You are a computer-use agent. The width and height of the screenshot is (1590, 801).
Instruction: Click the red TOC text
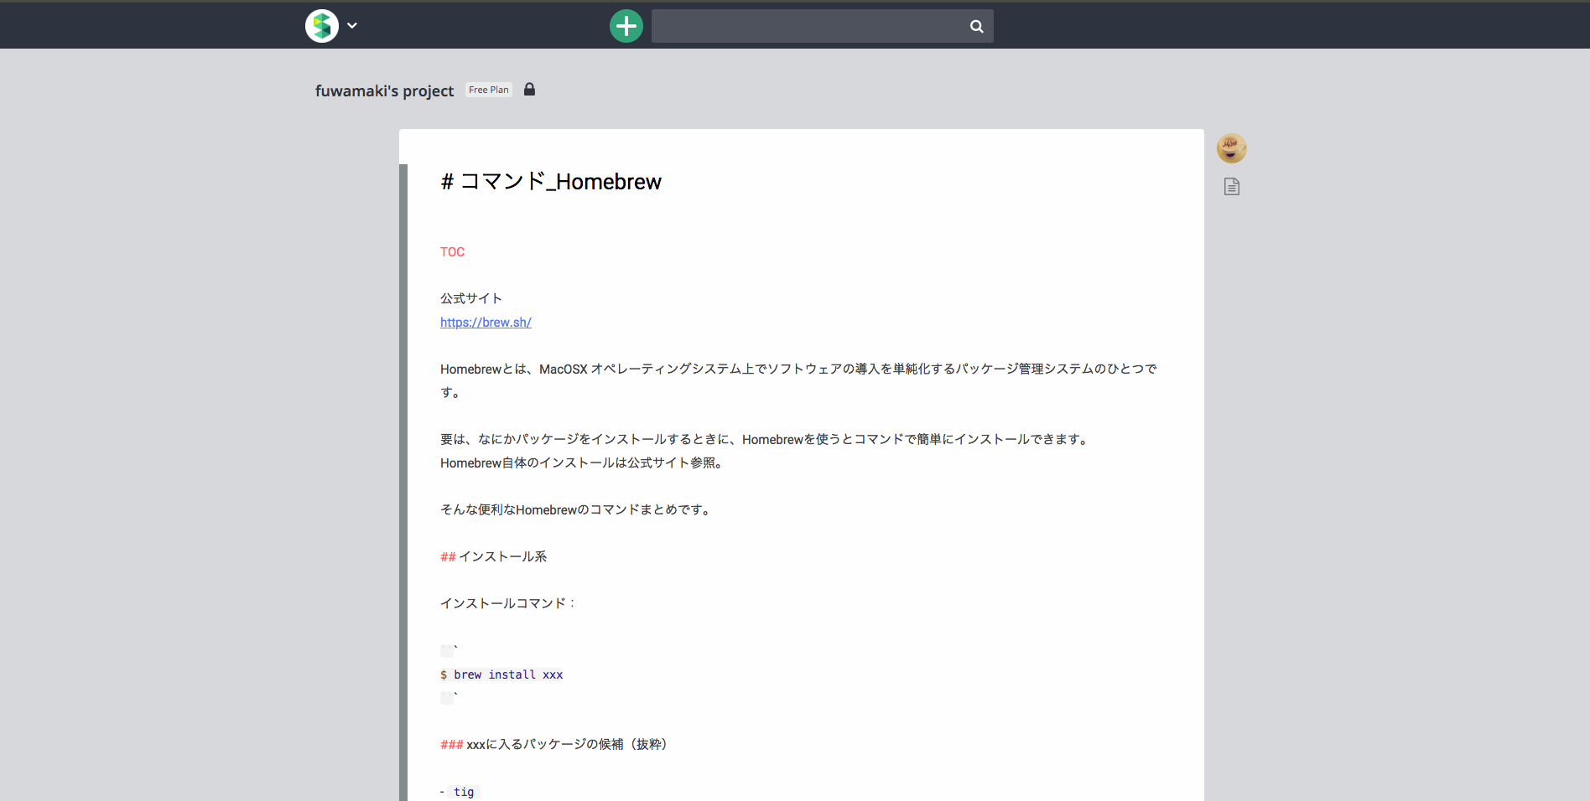[x=452, y=252]
